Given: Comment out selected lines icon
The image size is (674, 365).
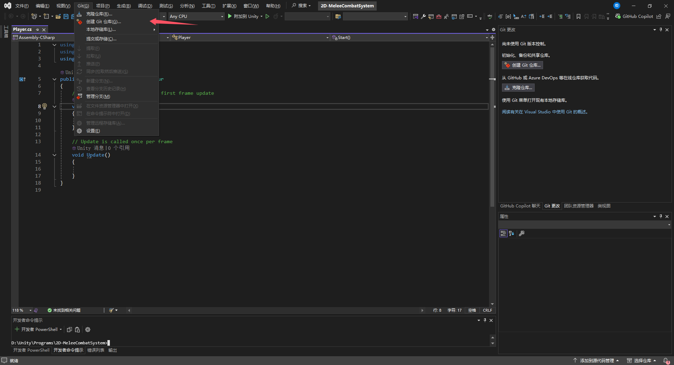Looking at the screenshot, I should click(x=560, y=16).
